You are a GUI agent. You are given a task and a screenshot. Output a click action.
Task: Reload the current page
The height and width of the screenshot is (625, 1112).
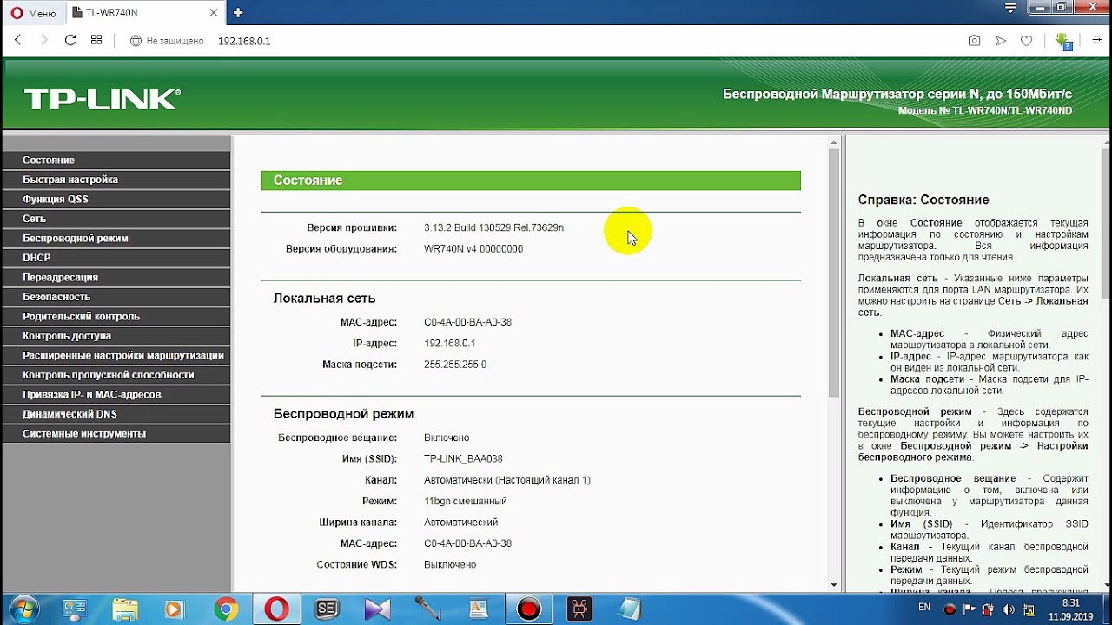[x=70, y=40]
